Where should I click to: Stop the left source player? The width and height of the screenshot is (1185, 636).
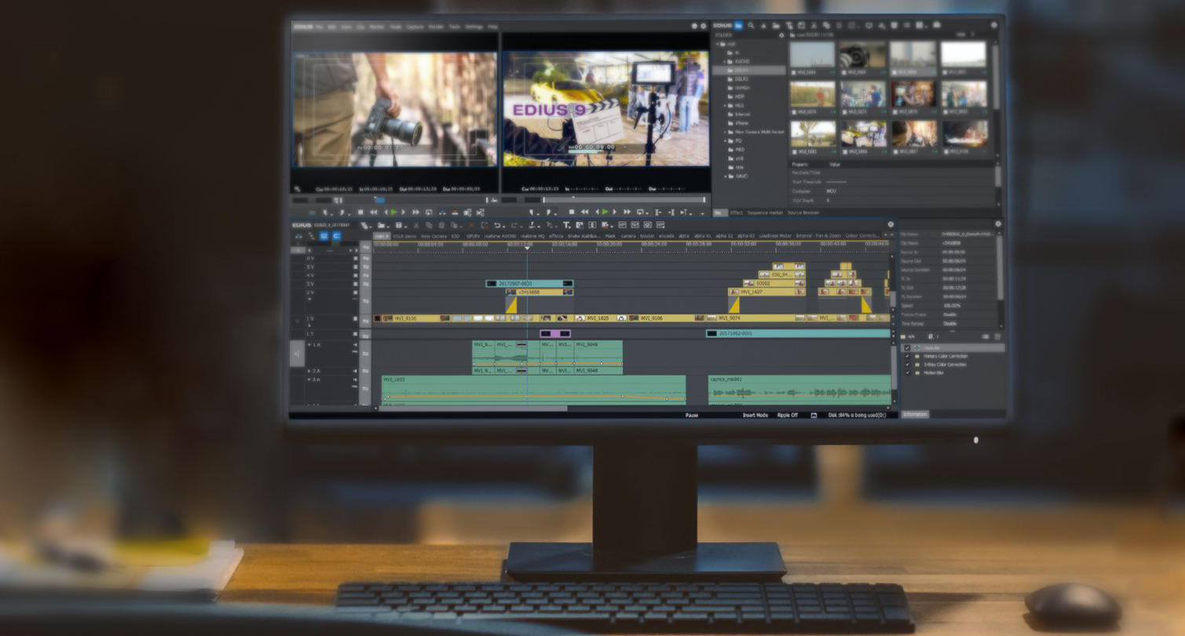360,213
